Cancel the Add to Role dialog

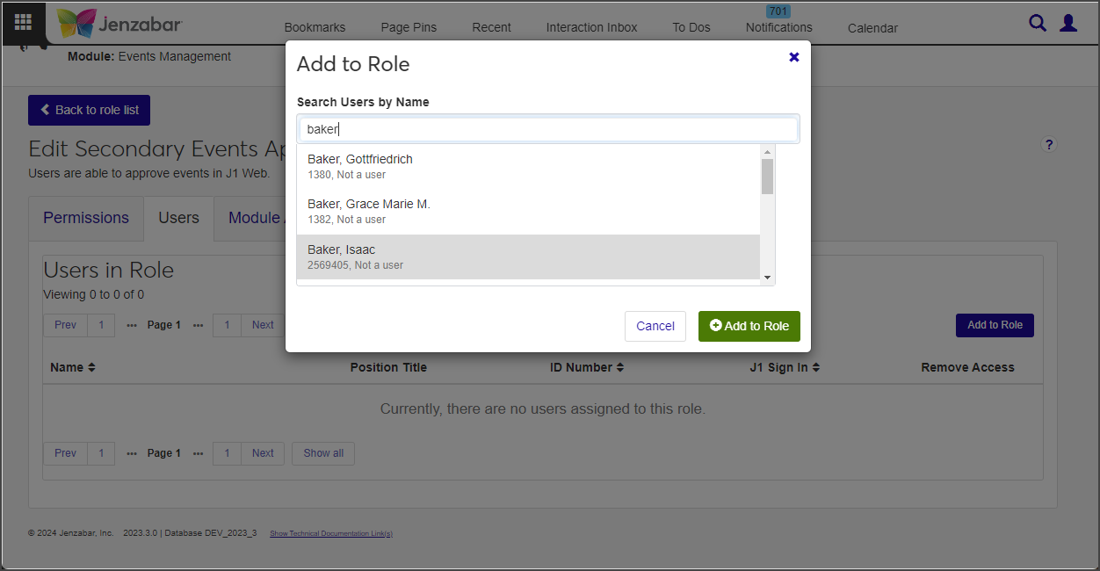(655, 326)
